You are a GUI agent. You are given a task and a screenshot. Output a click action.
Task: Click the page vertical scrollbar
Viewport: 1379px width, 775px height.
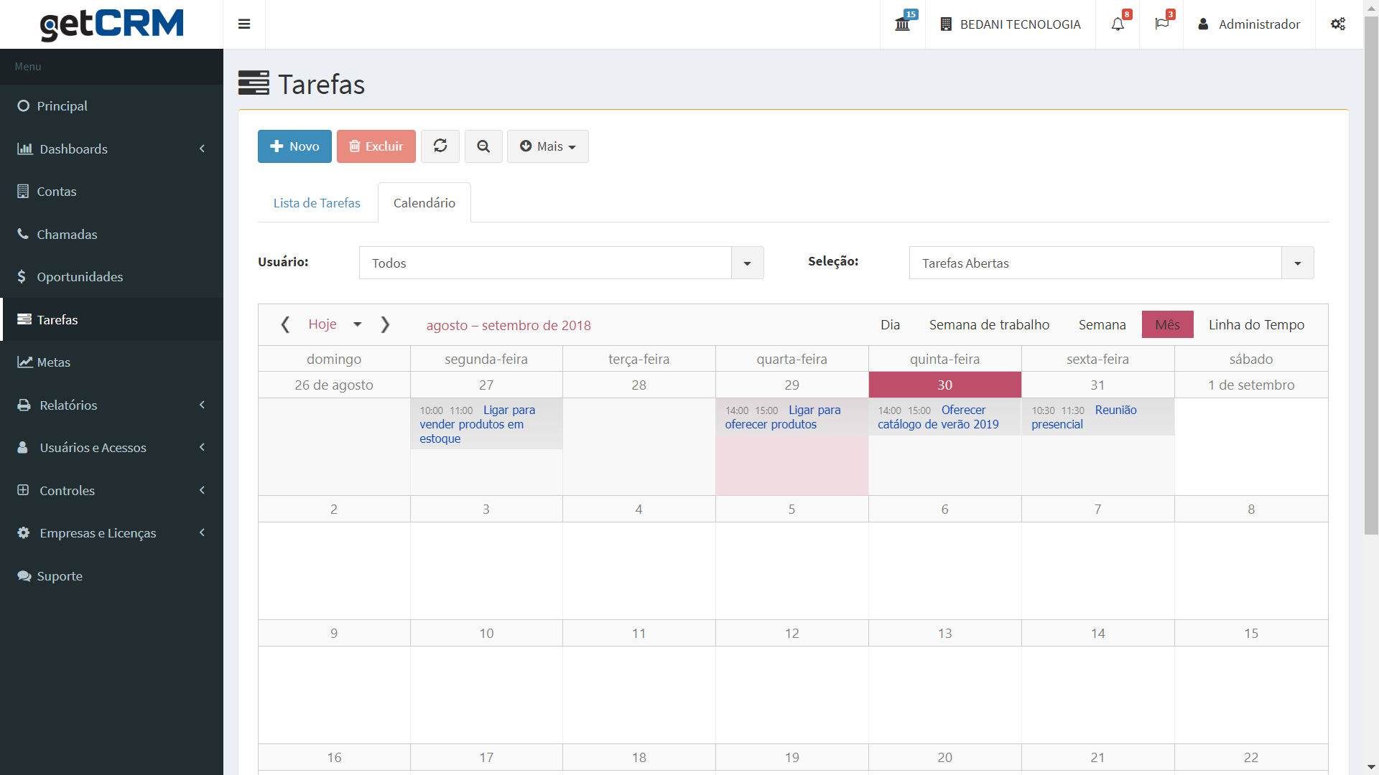(x=1371, y=275)
